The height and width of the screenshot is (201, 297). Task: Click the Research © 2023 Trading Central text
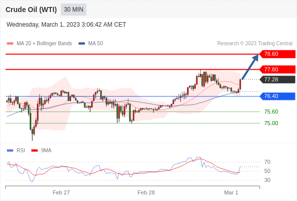click(255, 44)
